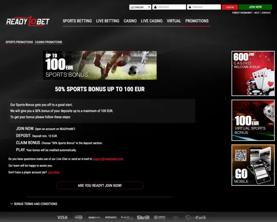The width and height of the screenshot is (277, 222).
Task: Switch to Casino Promotions tab
Action: (x=48, y=42)
